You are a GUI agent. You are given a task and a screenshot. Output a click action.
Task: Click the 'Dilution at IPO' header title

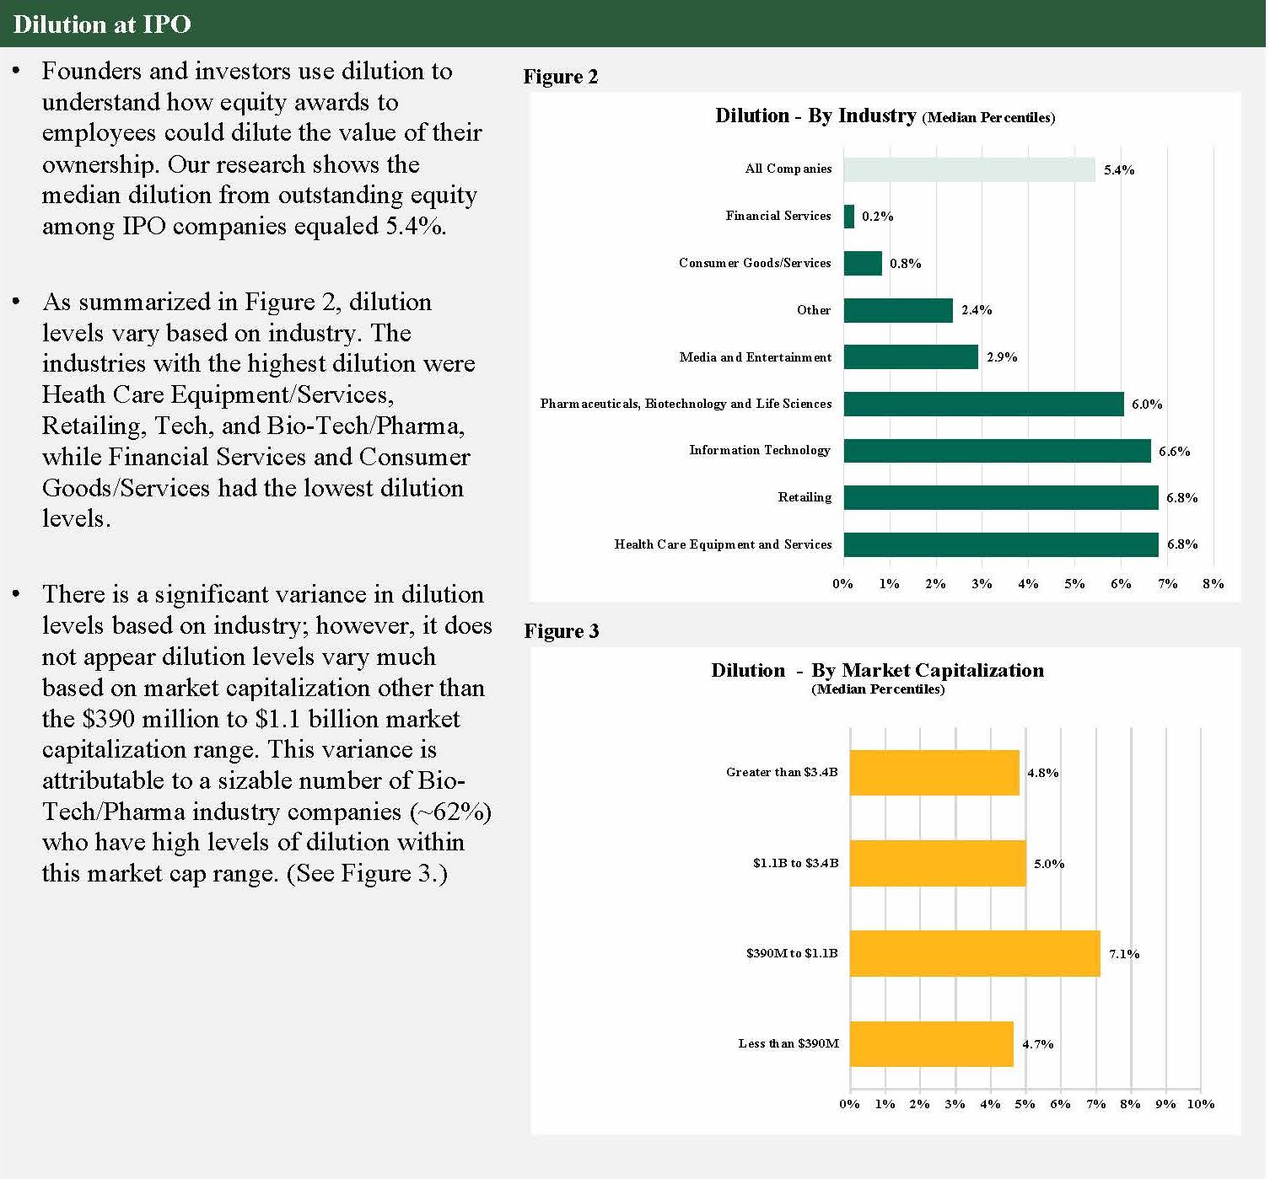tap(102, 24)
